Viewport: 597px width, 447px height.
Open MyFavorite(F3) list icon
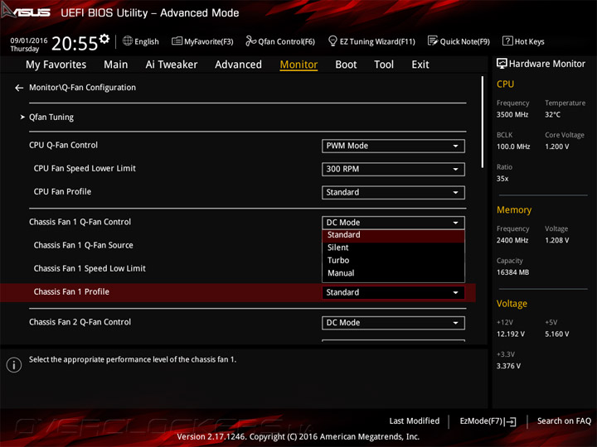click(177, 41)
